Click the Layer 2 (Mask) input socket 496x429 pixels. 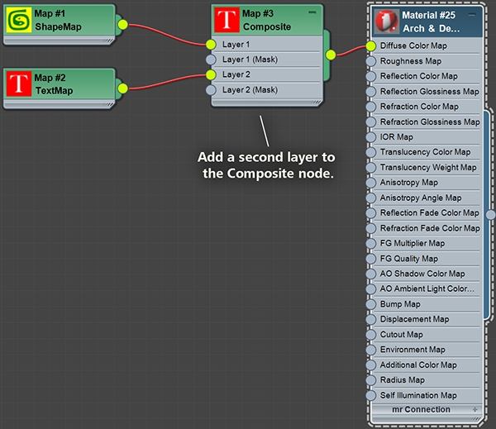pyautogui.click(x=211, y=90)
